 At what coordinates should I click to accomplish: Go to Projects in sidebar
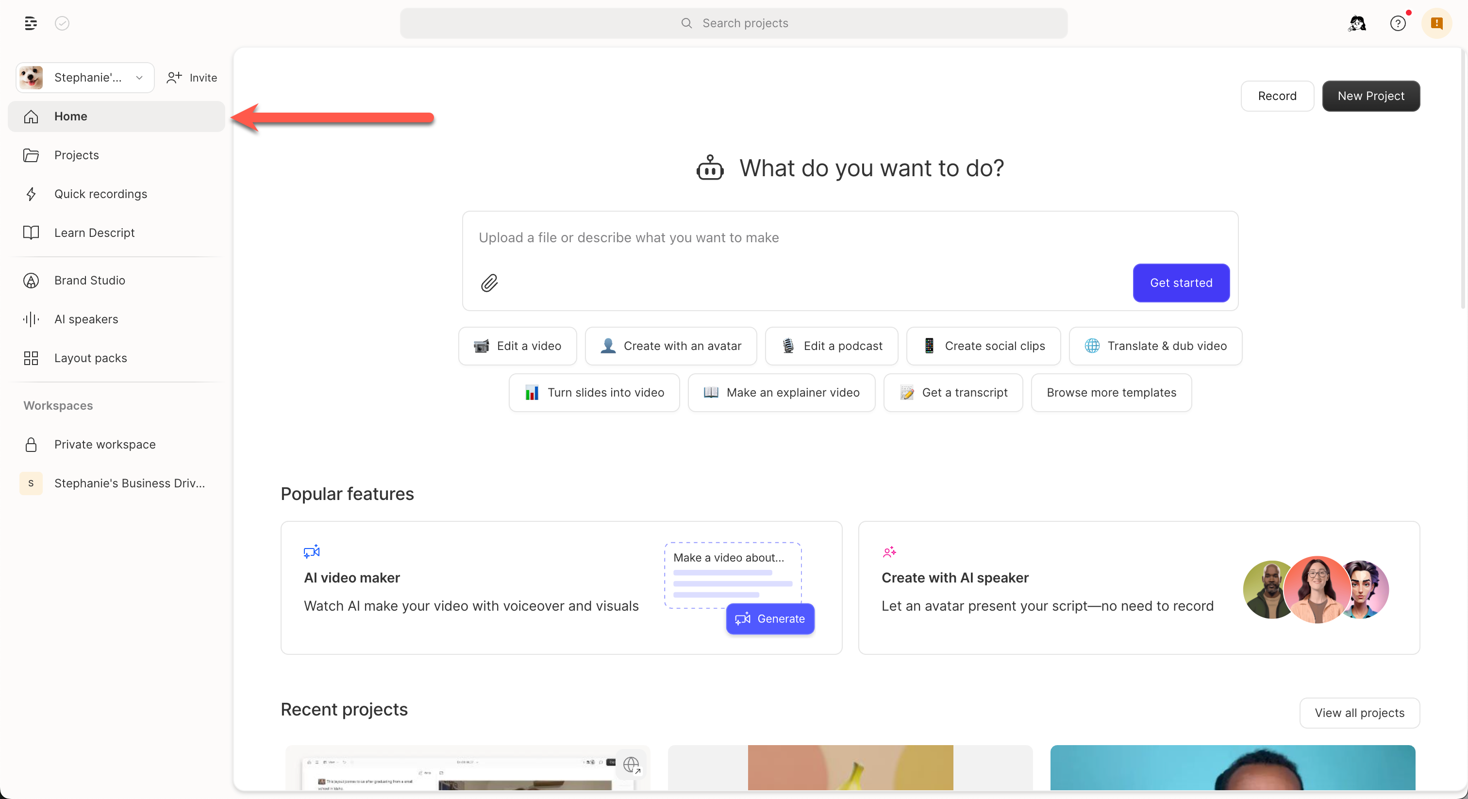coord(76,155)
